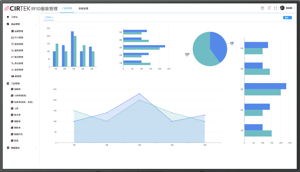
Task: Close the 工作台 page tab
Action: (x=53, y=18)
